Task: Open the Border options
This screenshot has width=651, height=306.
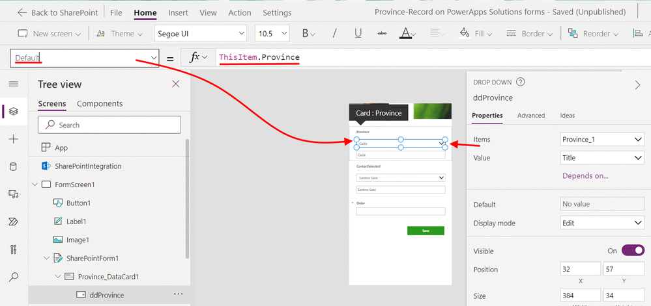Action: (530, 34)
